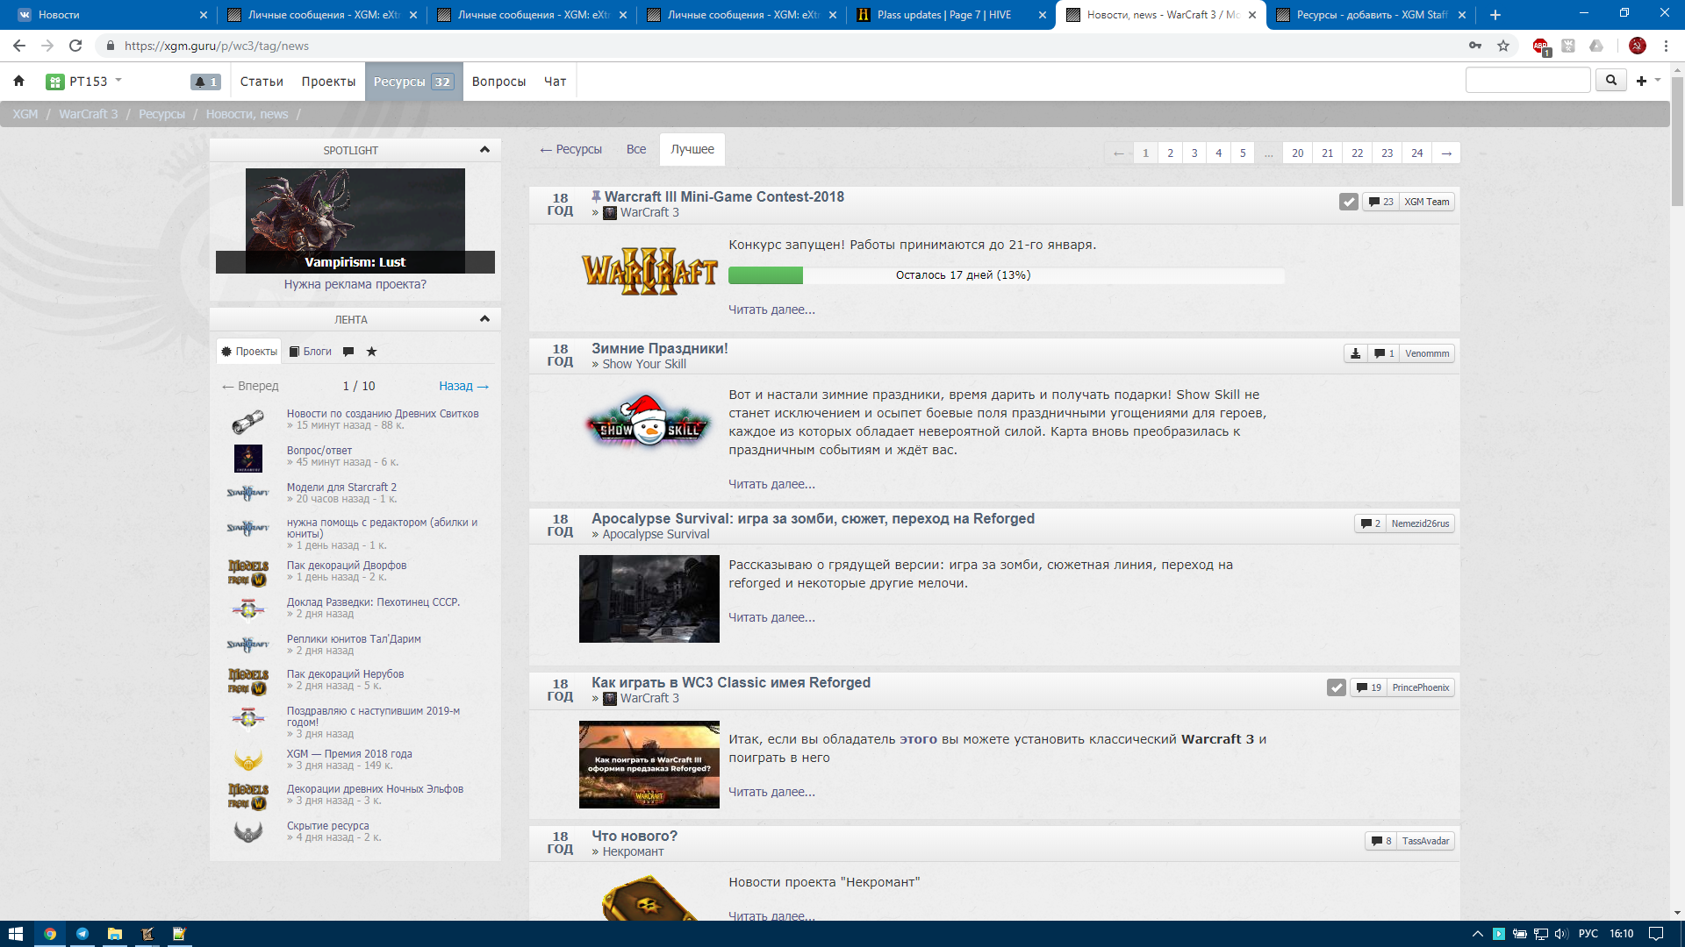Open the comments speech-bubble feed tab
Image resolution: width=1685 pixels, height=947 pixels.
348,352
